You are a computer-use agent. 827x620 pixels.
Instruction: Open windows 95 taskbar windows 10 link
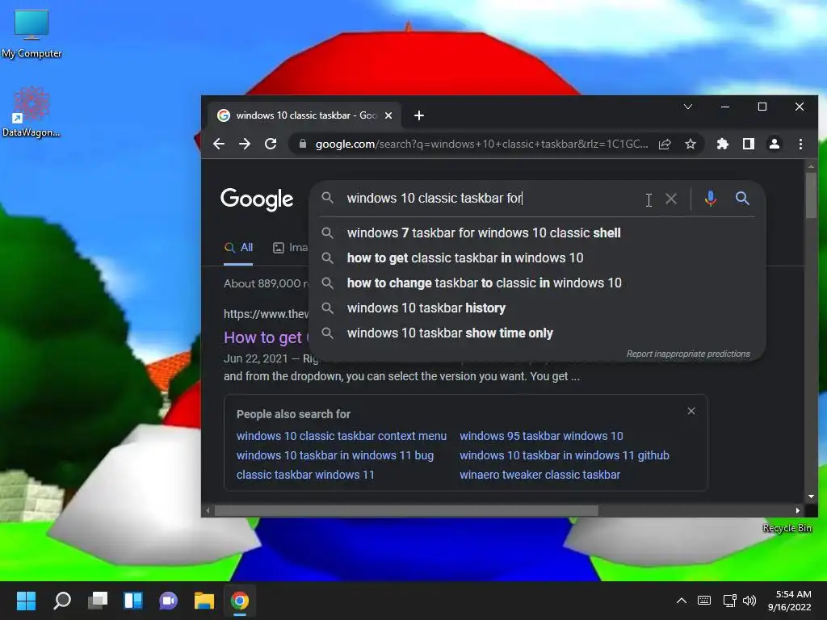click(x=541, y=436)
